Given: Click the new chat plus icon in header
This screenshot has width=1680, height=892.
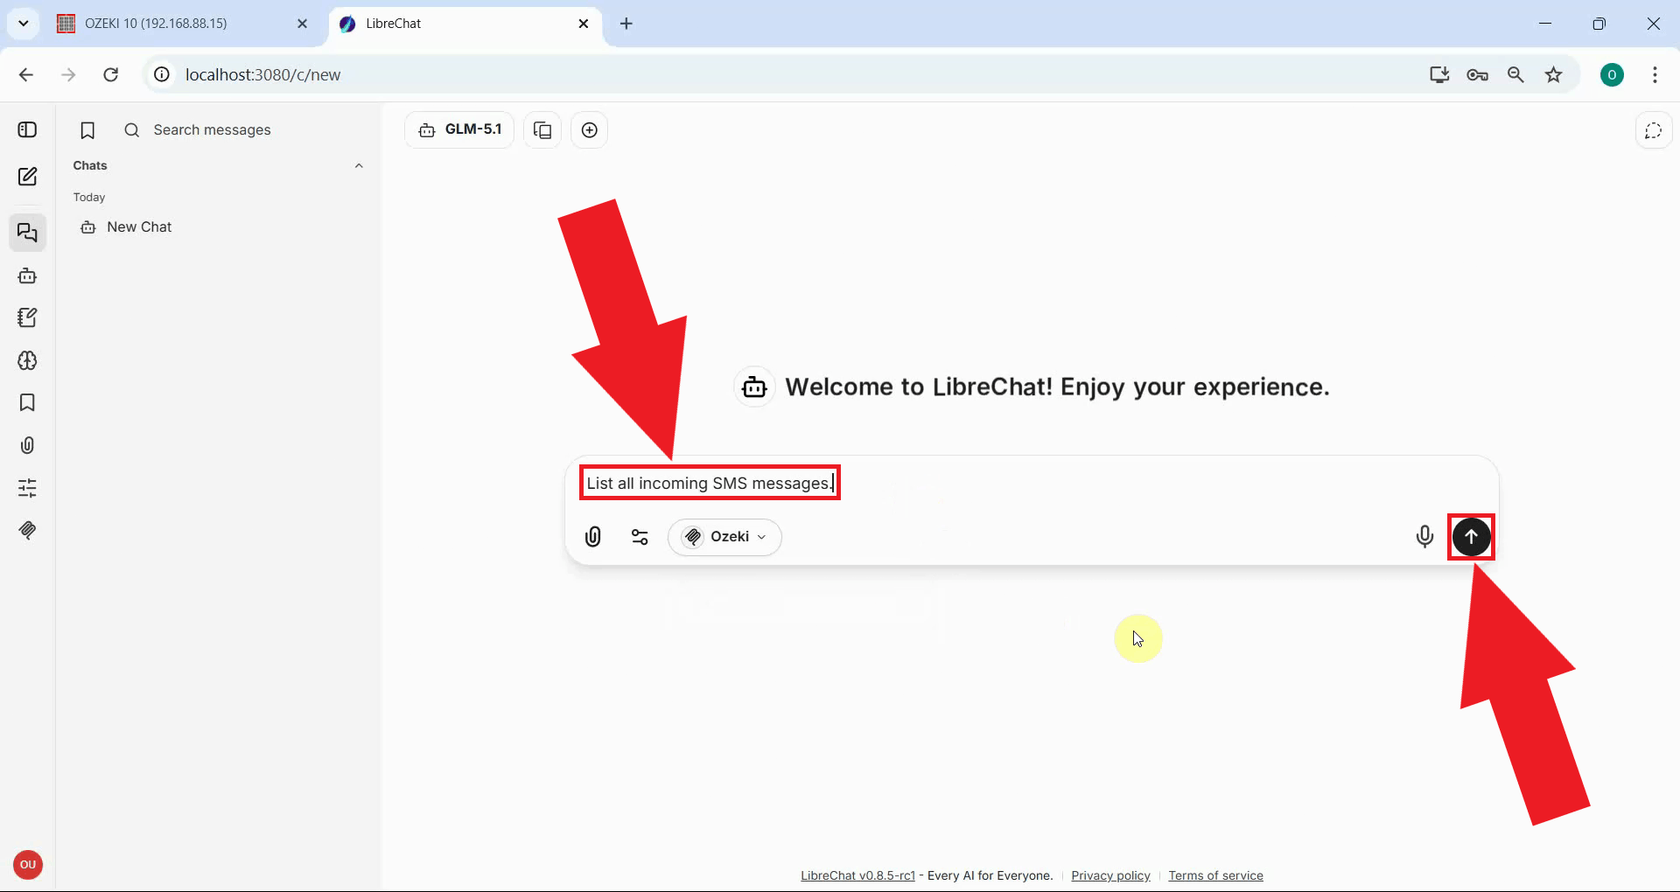Looking at the screenshot, I should [x=590, y=130].
